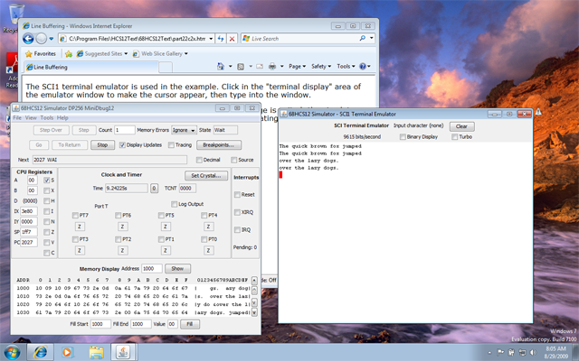
Task: Click the network tray icon
Action: (522, 352)
